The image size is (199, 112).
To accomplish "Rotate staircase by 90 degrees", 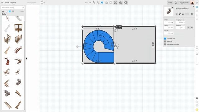I will [192, 28].
